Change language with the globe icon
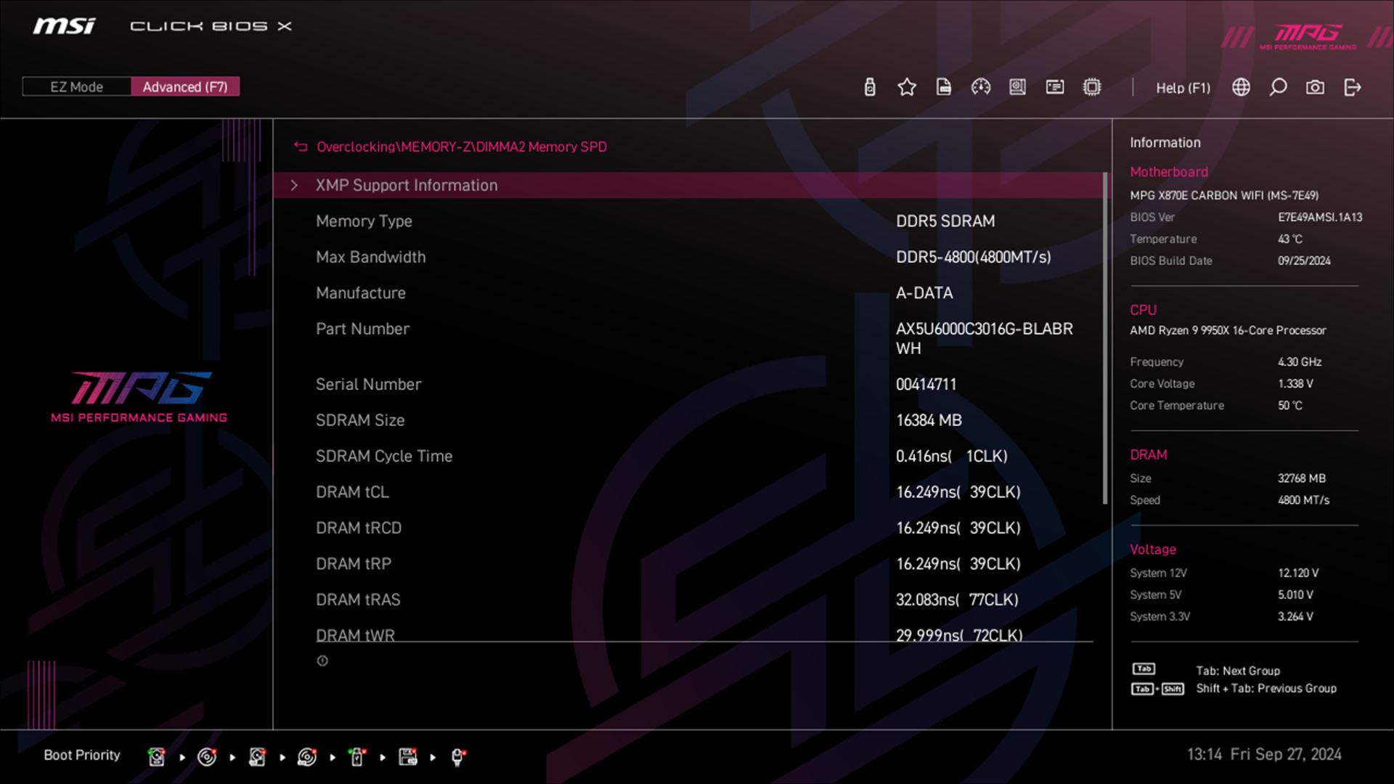The image size is (1394, 784). [1242, 88]
